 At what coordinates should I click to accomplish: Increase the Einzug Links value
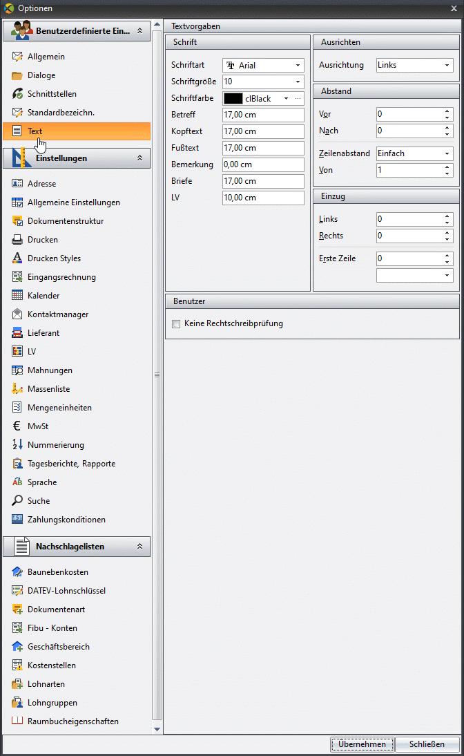pyautogui.click(x=447, y=216)
